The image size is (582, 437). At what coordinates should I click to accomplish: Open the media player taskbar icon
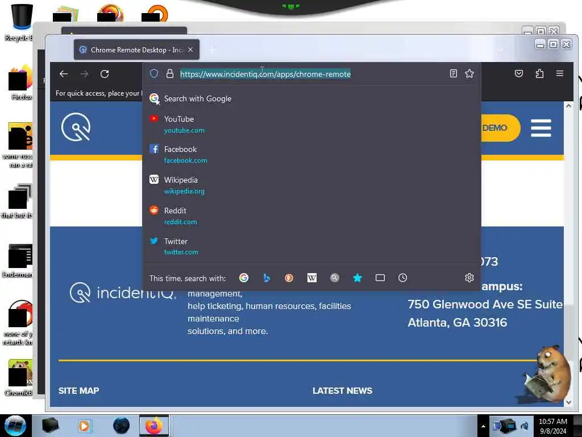point(84,426)
